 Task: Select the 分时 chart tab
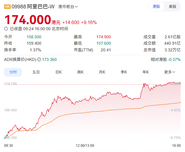tap(13, 72)
